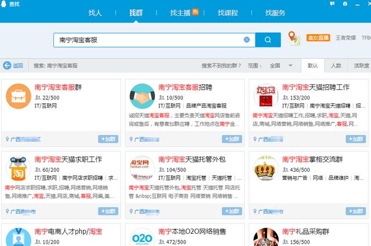Sort results by 默认 tab

312,66
